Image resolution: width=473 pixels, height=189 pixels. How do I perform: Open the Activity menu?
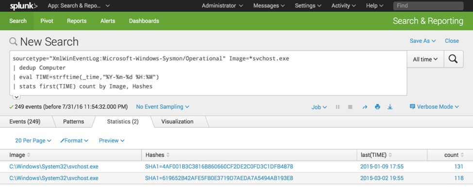click(344, 6)
